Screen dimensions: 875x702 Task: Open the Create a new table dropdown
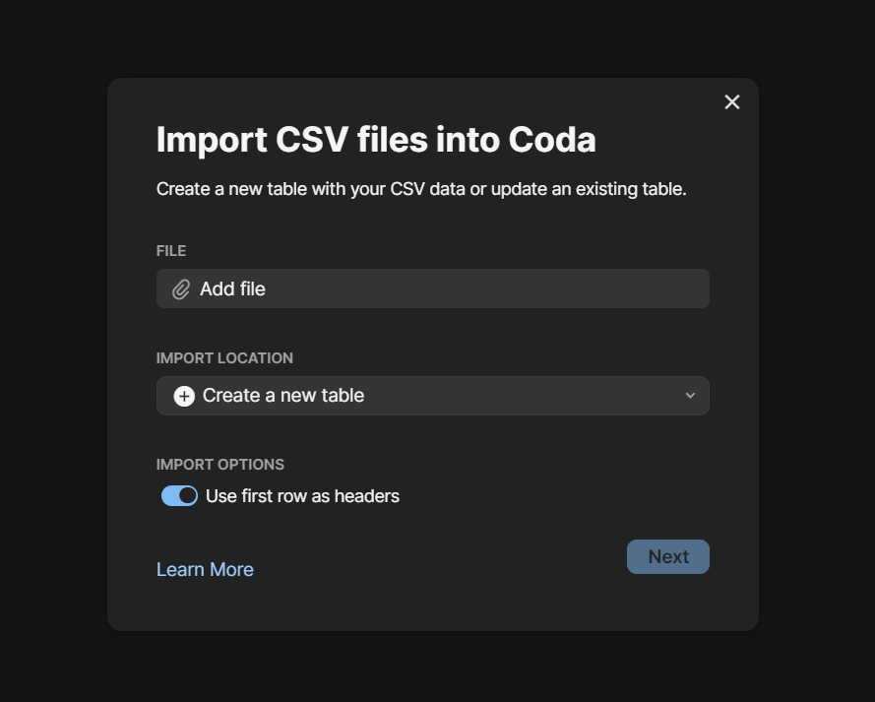(432, 396)
